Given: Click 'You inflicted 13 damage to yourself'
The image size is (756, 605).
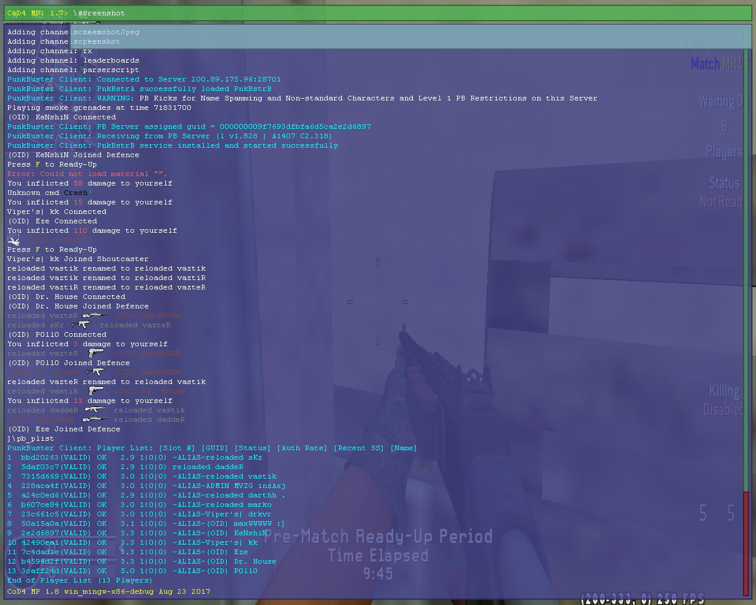Looking at the screenshot, I should point(90,401).
